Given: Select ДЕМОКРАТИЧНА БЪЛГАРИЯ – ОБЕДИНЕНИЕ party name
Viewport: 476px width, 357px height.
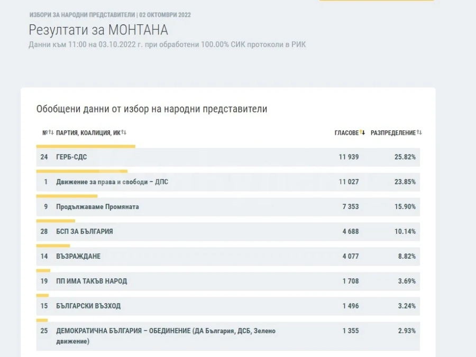Looking at the screenshot, I should [x=166, y=336].
